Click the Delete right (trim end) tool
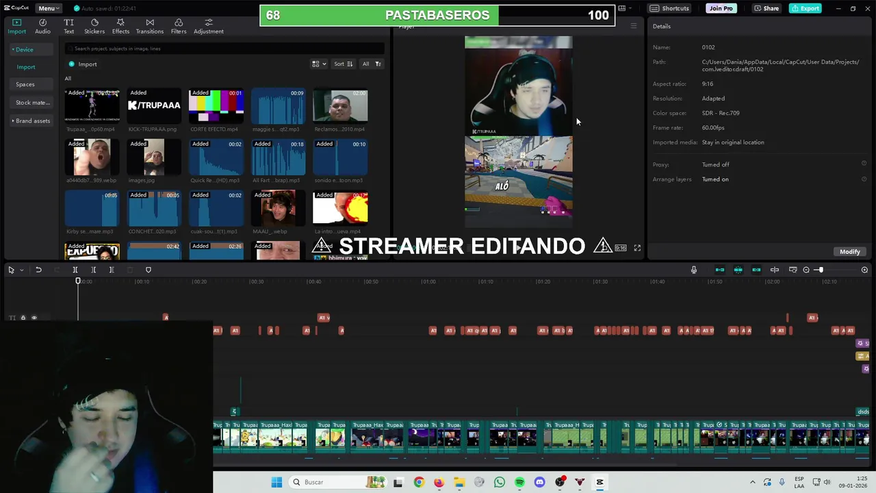The image size is (876, 493). (112, 270)
